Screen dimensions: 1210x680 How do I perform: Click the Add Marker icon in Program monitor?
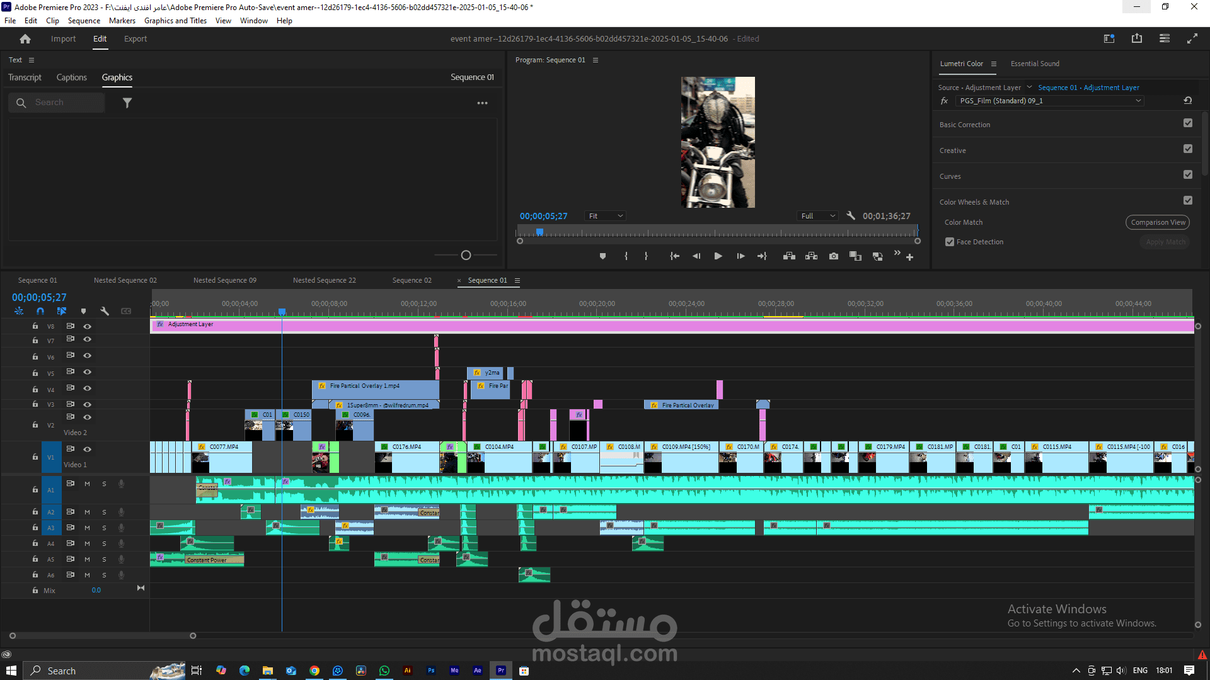[x=602, y=256]
